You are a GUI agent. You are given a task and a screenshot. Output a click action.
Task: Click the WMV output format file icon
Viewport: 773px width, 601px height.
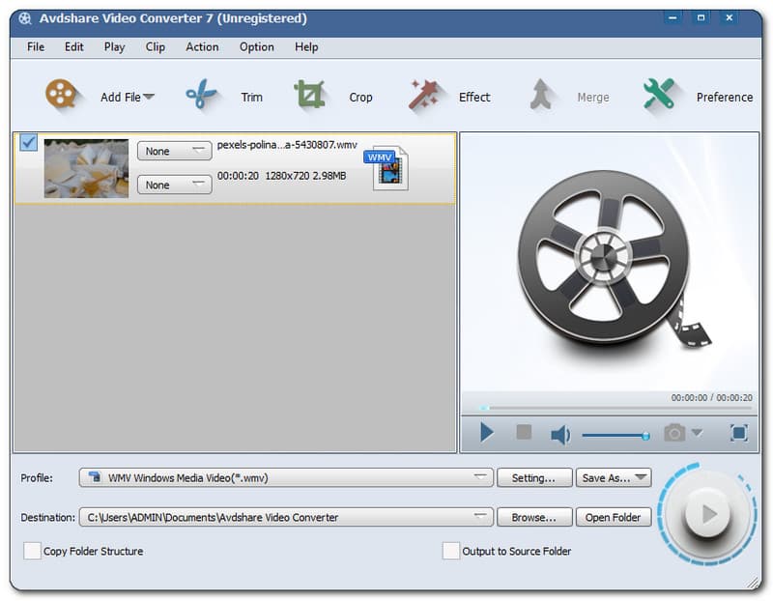pyautogui.click(x=386, y=168)
